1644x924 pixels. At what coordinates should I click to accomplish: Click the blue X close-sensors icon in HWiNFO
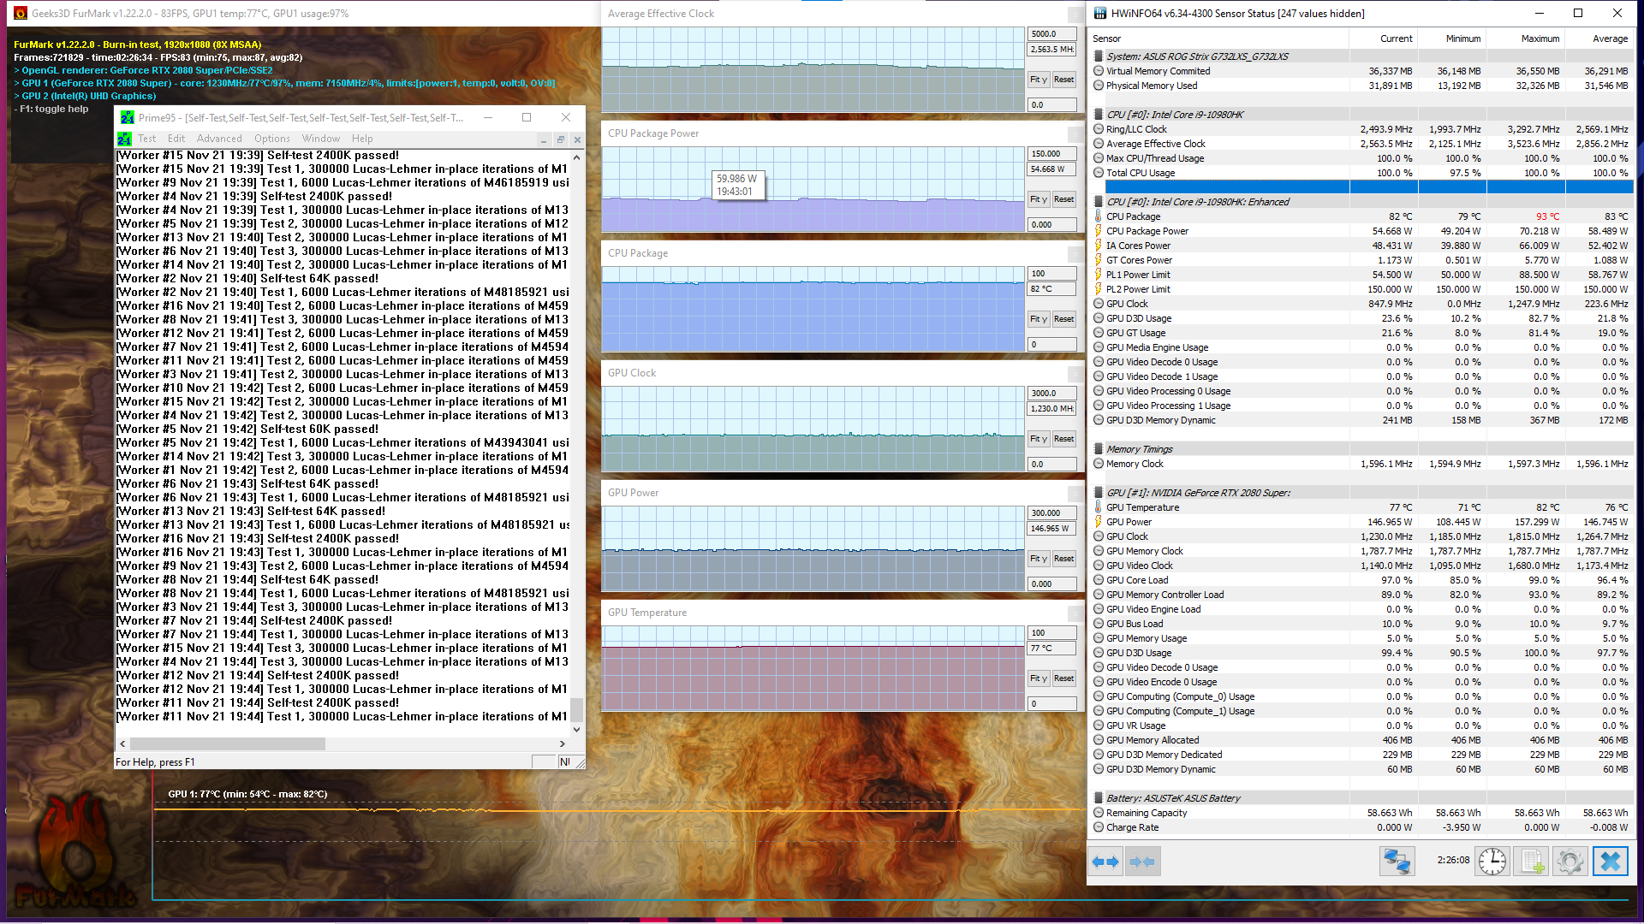click(x=1610, y=862)
